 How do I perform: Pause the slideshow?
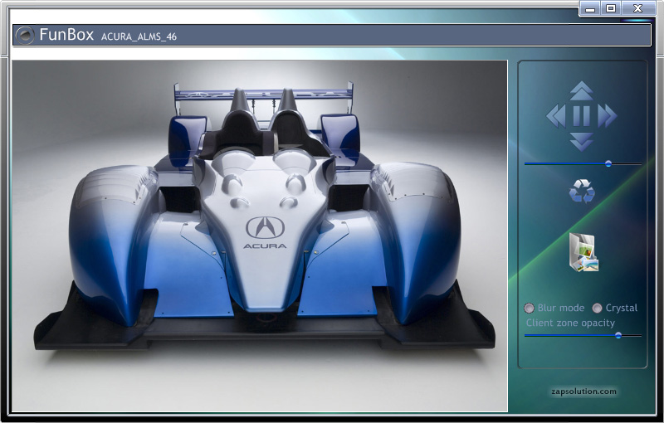pos(582,116)
